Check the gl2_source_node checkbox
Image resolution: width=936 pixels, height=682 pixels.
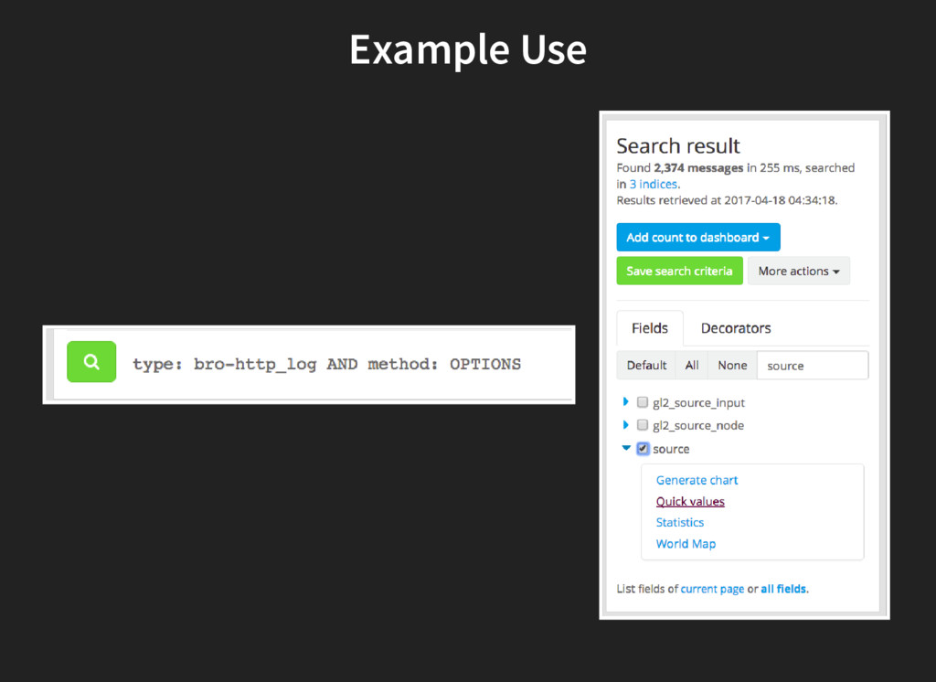tap(643, 425)
